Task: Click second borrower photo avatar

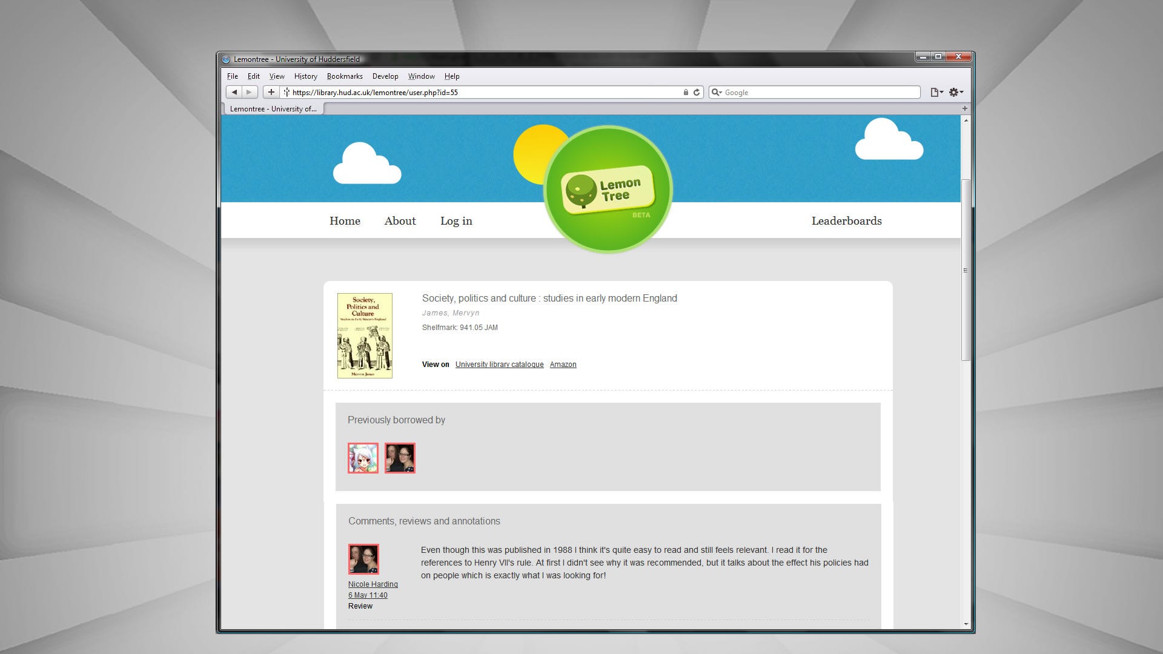Action: (400, 458)
